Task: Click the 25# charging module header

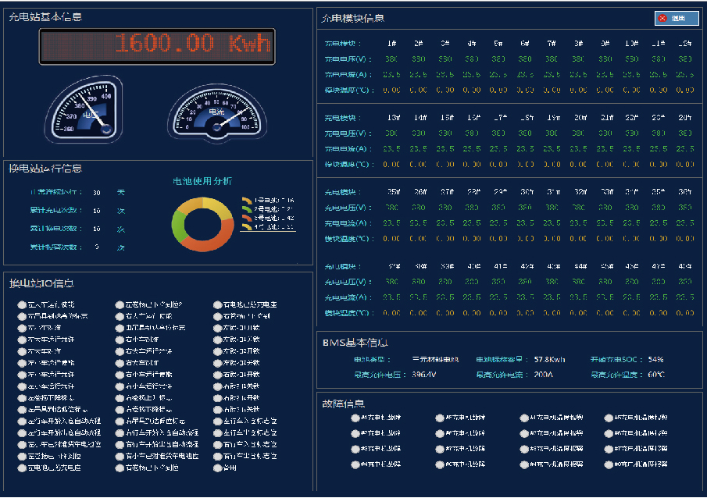Action: (394, 191)
